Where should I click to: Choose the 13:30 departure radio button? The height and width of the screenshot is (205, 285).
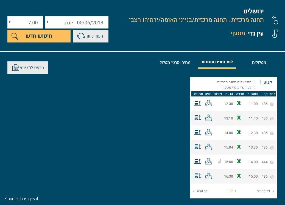[x=272, y=148]
